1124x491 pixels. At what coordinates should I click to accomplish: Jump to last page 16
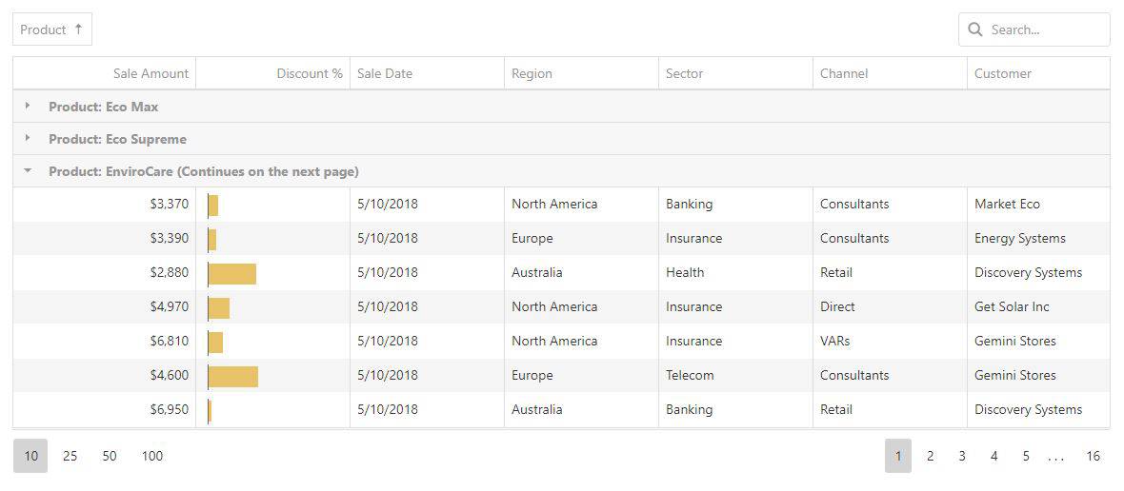point(1094,456)
